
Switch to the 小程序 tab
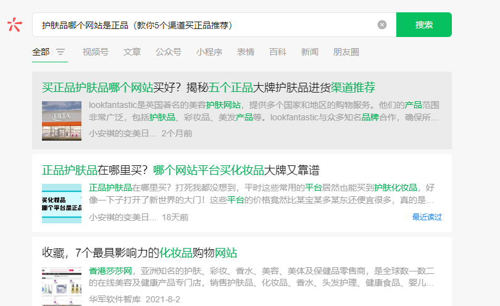[x=209, y=52]
